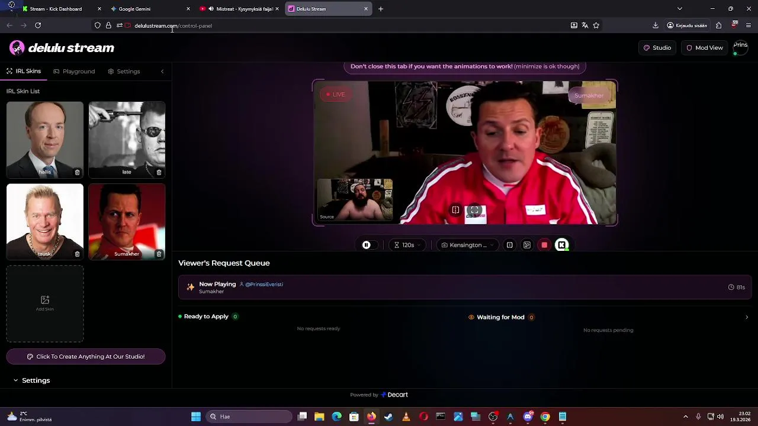The image size is (758, 426).
Task: Click the Add Skin placeholder
Action: coord(45,304)
